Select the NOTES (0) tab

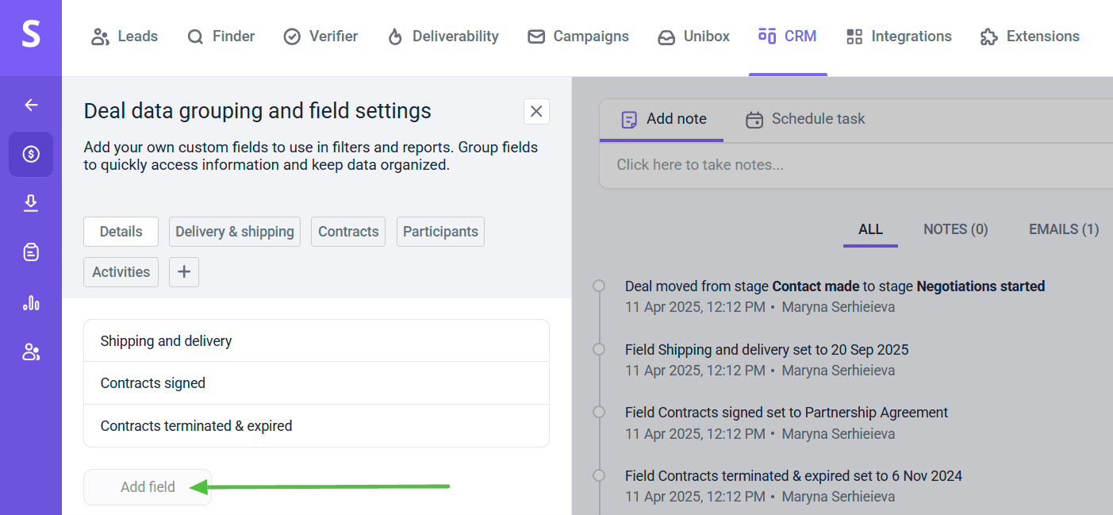[x=955, y=229]
